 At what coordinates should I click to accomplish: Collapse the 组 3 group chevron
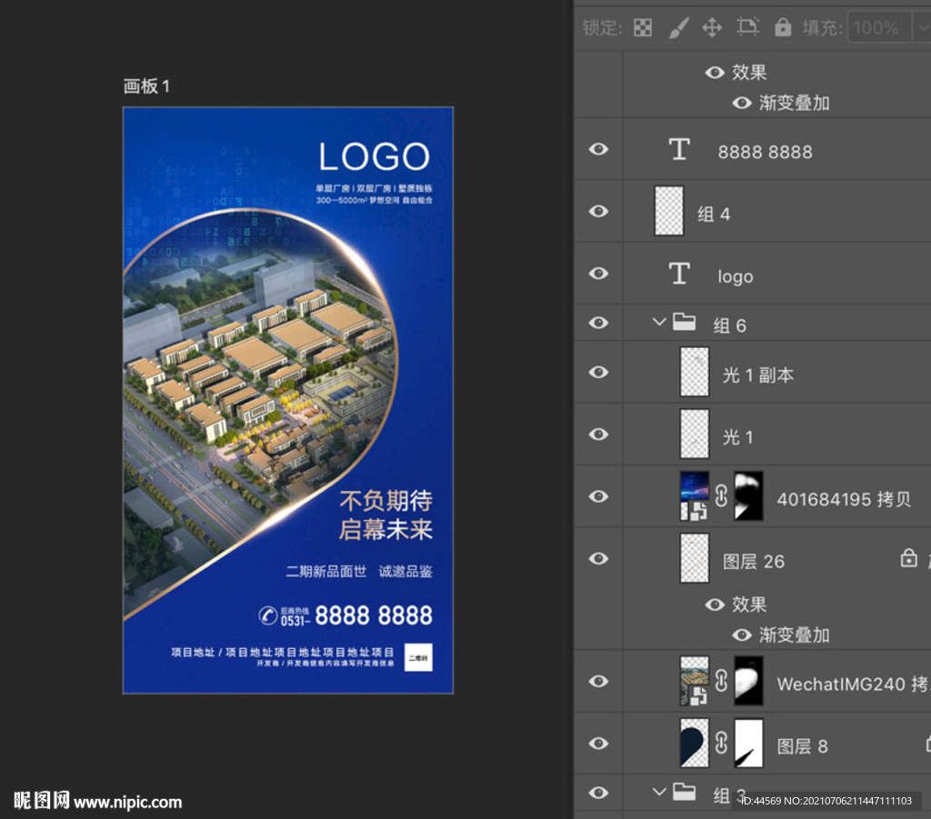pyautogui.click(x=659, y=793)
